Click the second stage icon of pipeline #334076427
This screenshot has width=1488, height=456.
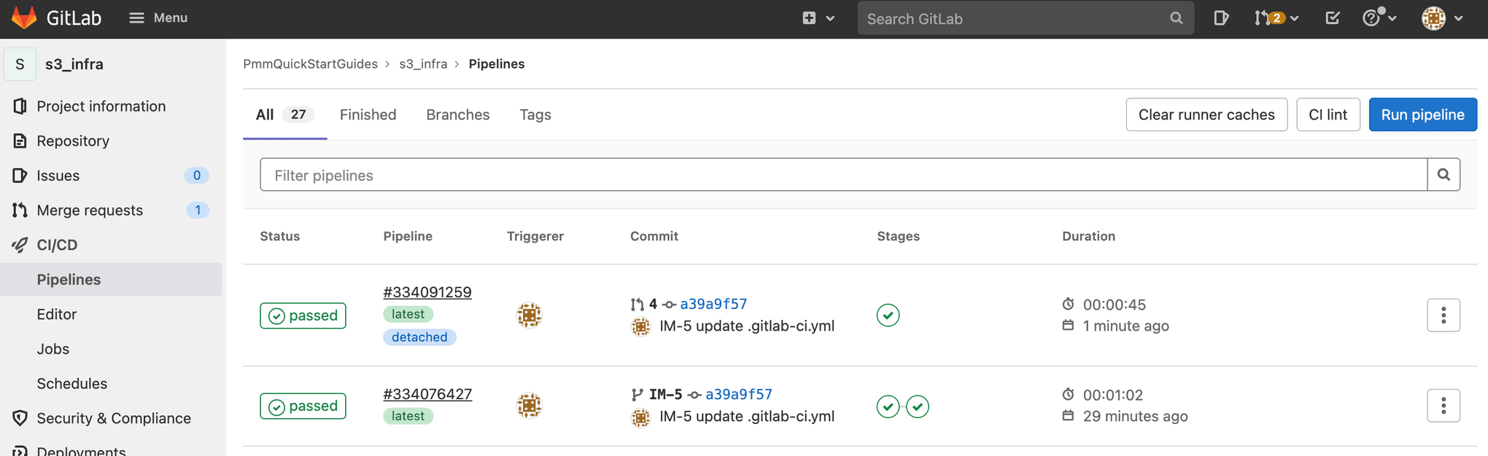pyautogui.click(x=918, y=406)
